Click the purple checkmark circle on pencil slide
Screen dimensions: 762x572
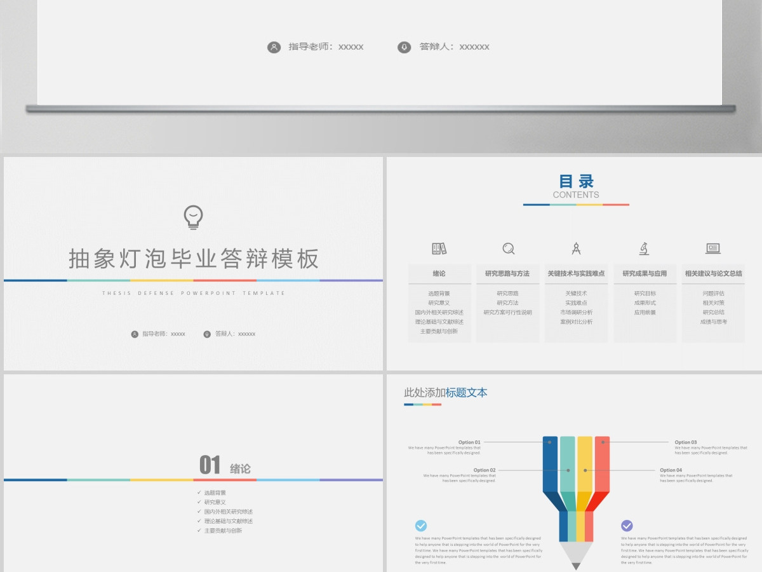point(627,526)
